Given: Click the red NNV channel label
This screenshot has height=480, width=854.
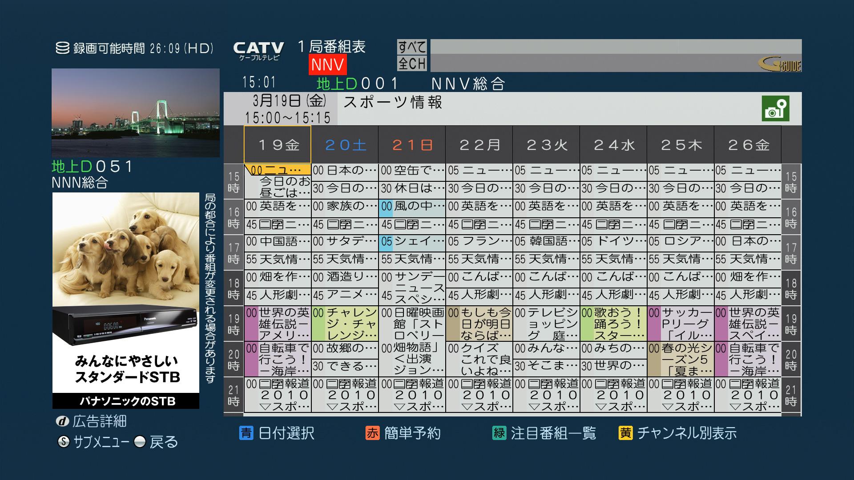Looking at the screenshot, I should click(327, 65).
